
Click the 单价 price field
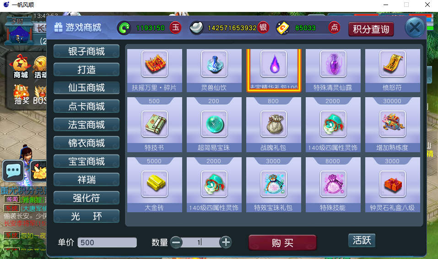coord(107,242)
